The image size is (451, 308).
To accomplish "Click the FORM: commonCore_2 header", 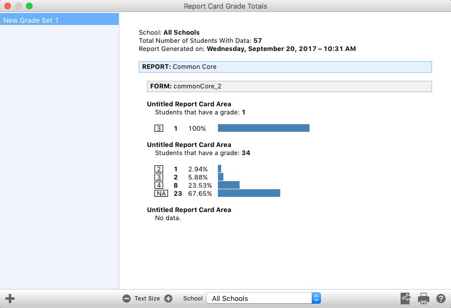I will (289, 86).
